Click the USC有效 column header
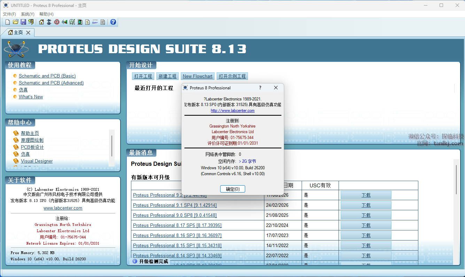The height and width of the screenshot is (277, 465). (320, 186)
